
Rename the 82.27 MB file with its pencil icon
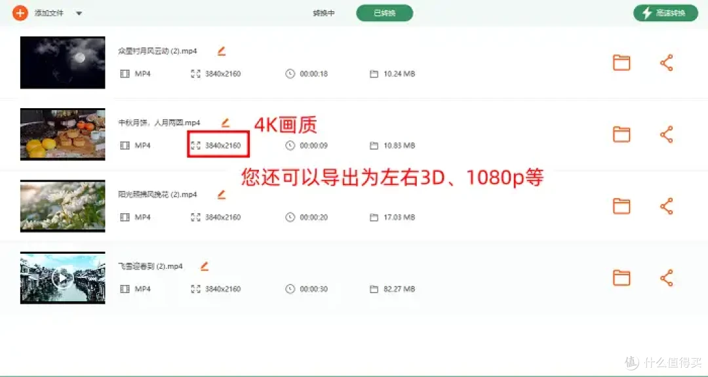click(x=205, y=266)
